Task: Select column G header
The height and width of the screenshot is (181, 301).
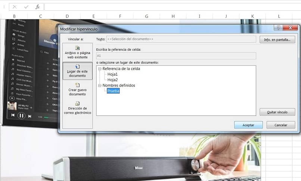Action: pos(147,16)
